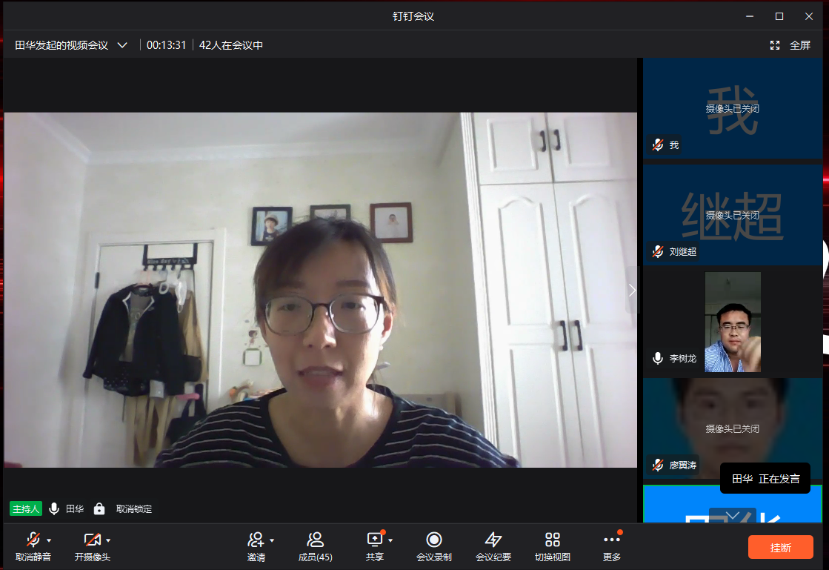Open the microphone options arrow beside 取消静音
829x570 pixels.
(x=49, y=540)
